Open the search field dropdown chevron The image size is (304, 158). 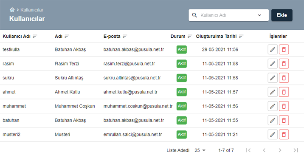point(259,15)
